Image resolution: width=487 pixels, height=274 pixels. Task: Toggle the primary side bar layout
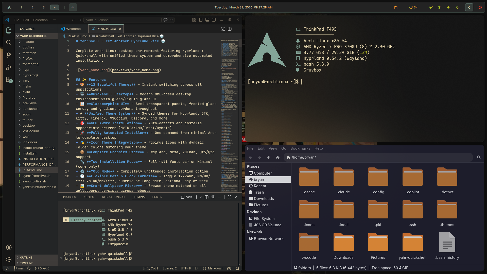tap(201, 20)
